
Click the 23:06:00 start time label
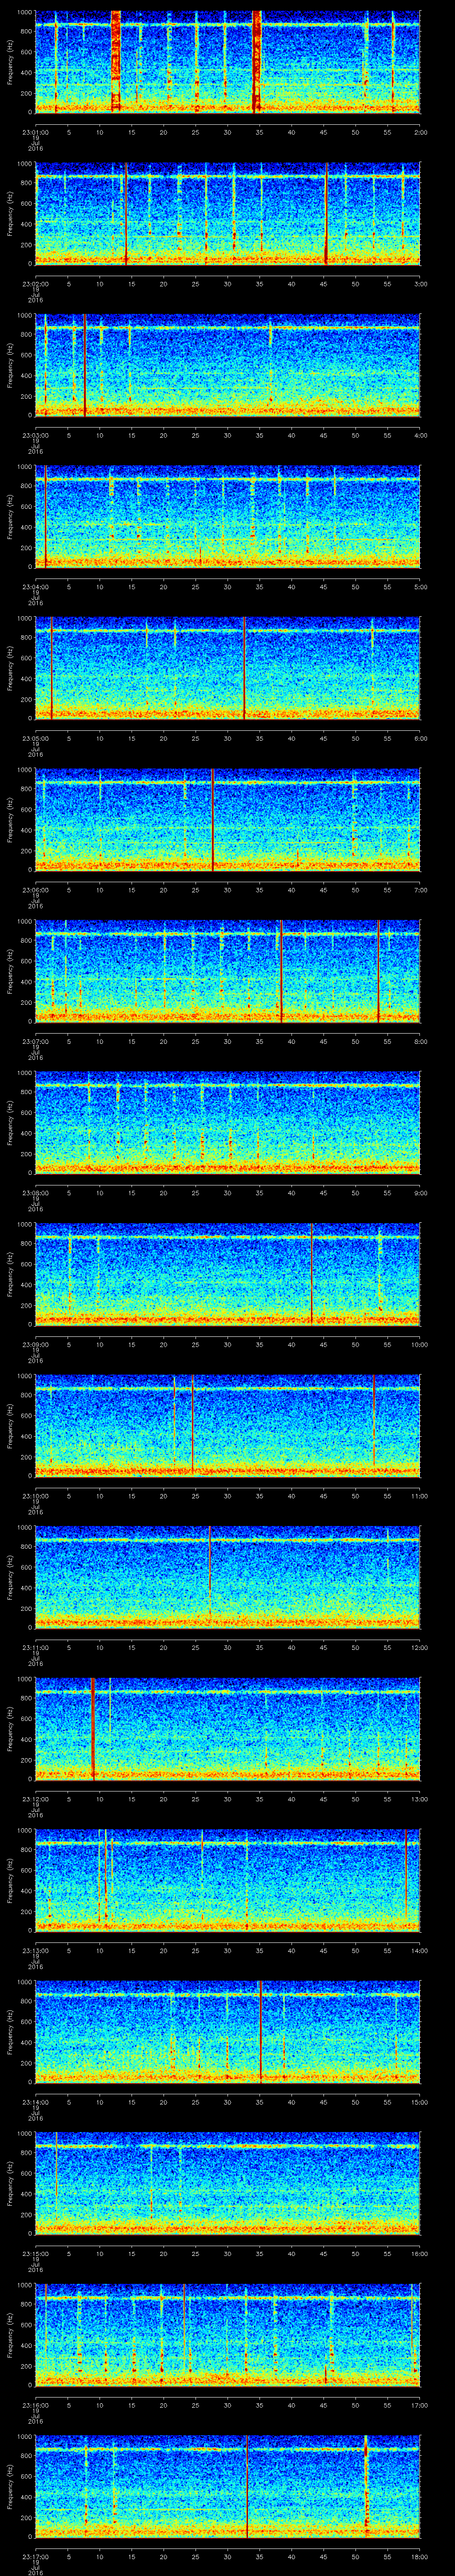coord(35,890)
